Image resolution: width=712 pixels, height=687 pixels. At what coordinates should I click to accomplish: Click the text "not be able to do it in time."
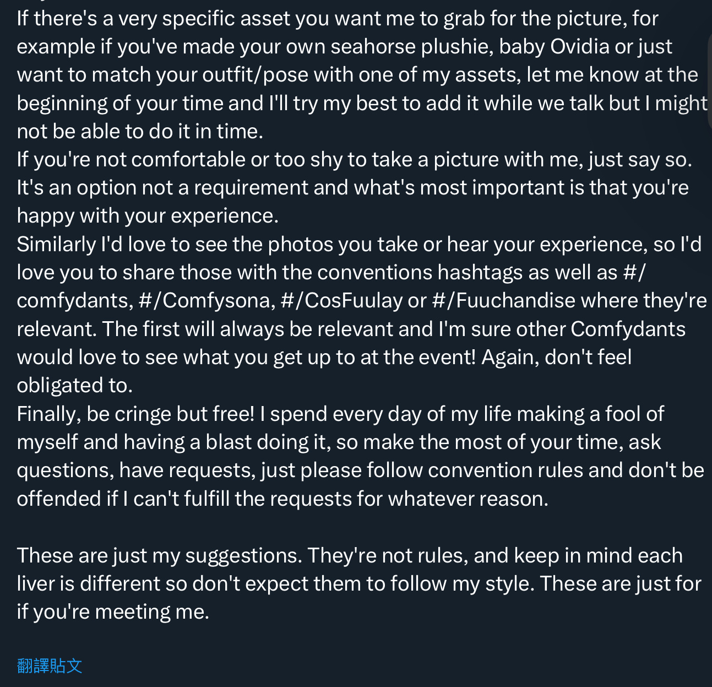coord(140,131)
